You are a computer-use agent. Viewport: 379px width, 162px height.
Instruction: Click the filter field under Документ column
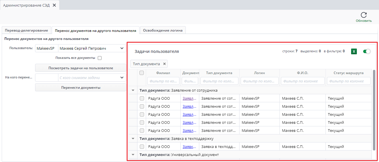[190, 81]
